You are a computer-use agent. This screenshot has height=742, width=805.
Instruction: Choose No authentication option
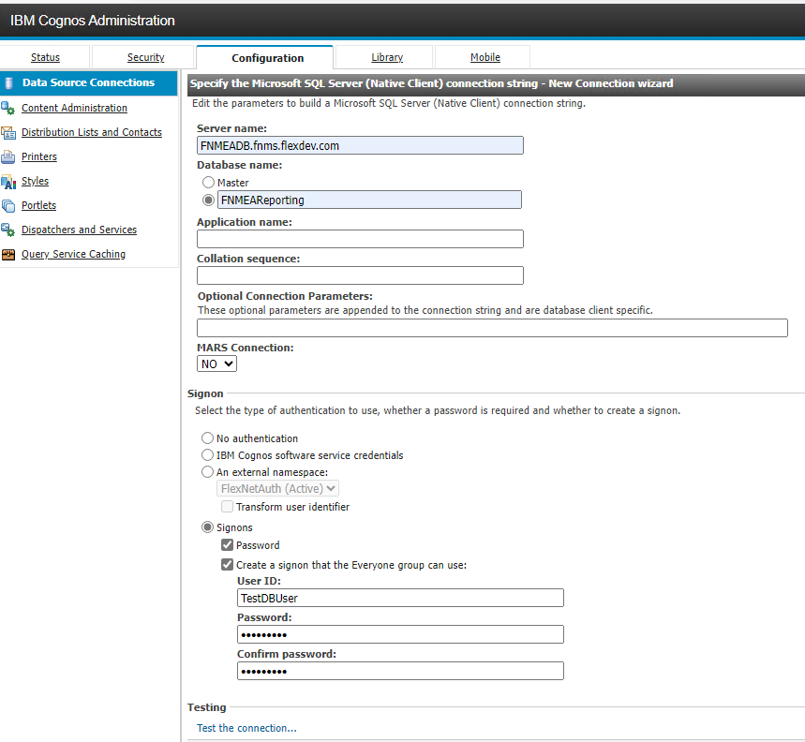tap(207, 438)
